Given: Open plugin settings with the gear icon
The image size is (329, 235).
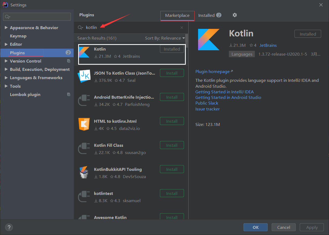Looking at the screenshot, I should coord(235,15).
